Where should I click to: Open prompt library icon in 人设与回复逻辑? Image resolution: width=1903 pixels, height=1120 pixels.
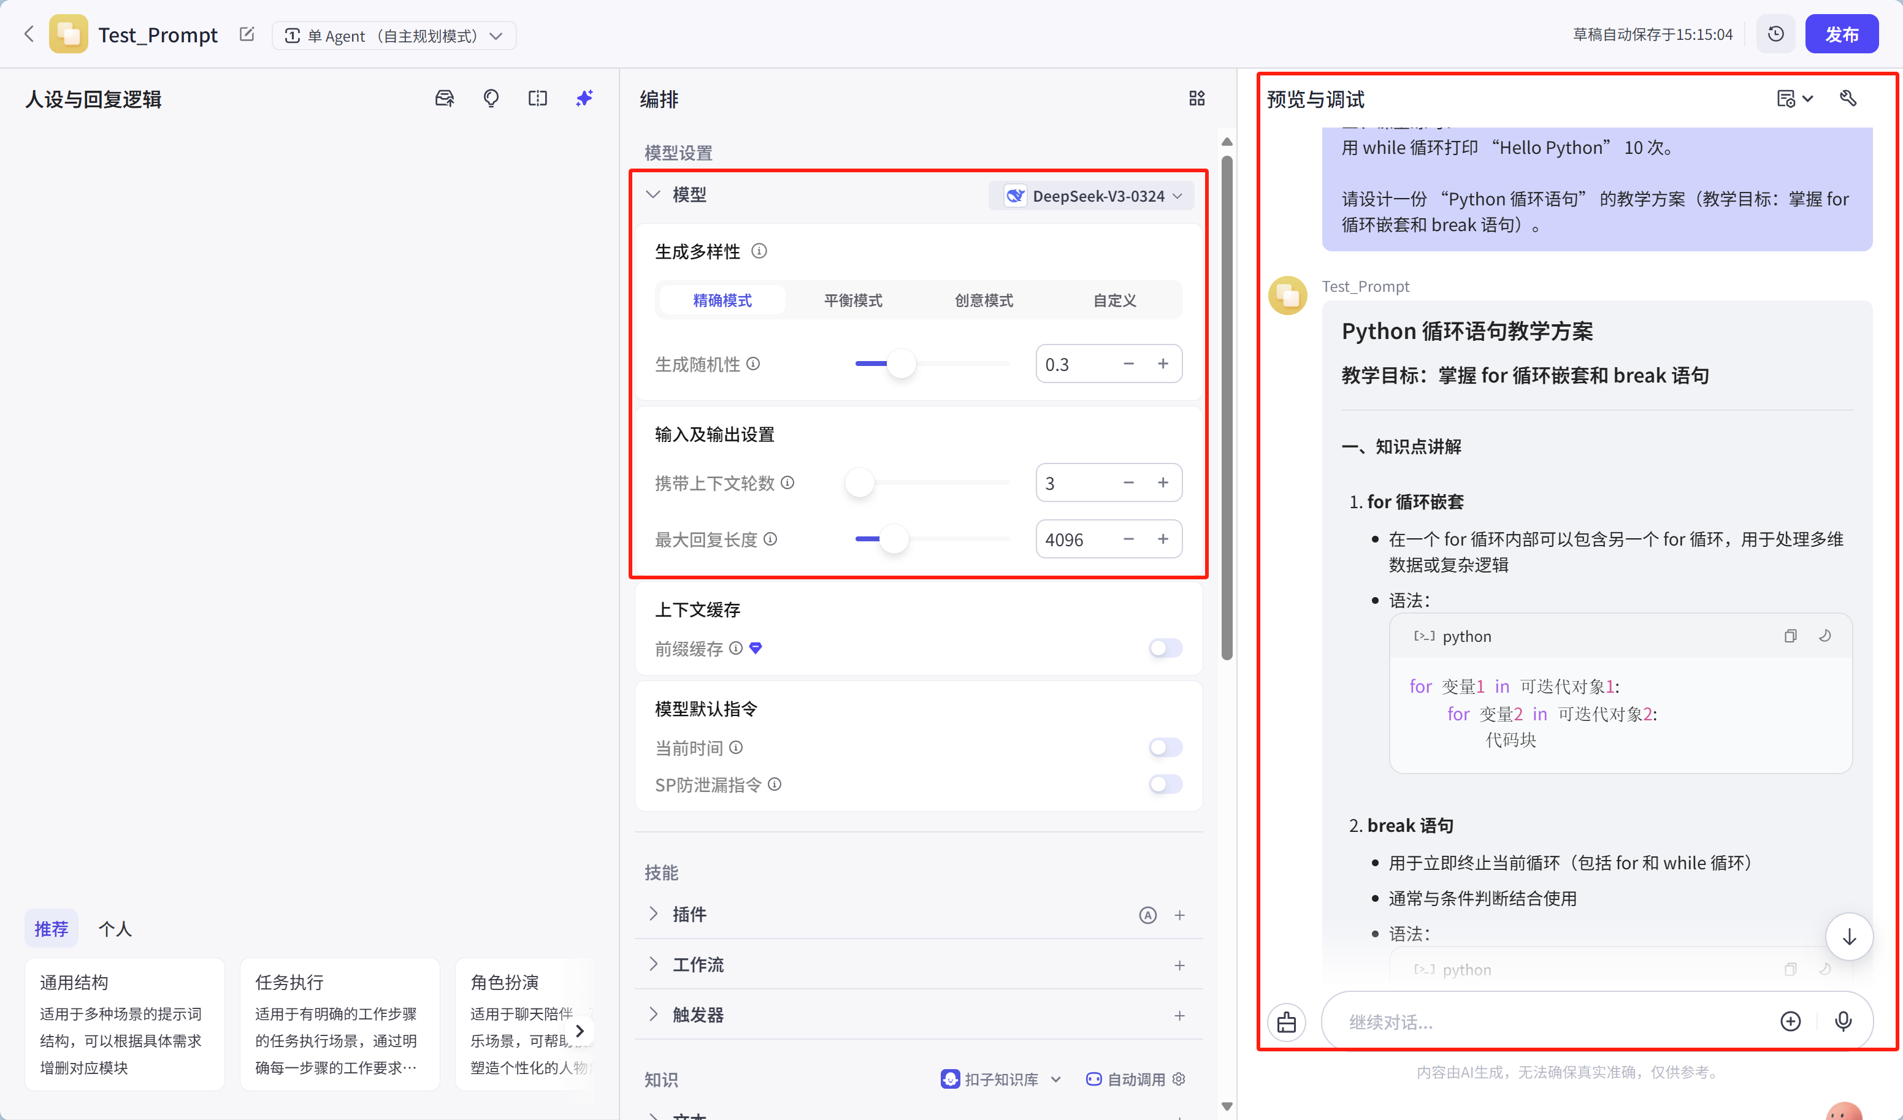click(x=445, y=98)
